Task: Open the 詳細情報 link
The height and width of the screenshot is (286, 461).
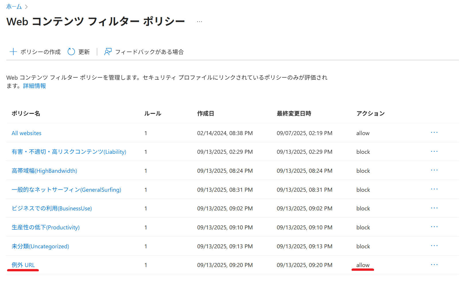Action: 34,86
